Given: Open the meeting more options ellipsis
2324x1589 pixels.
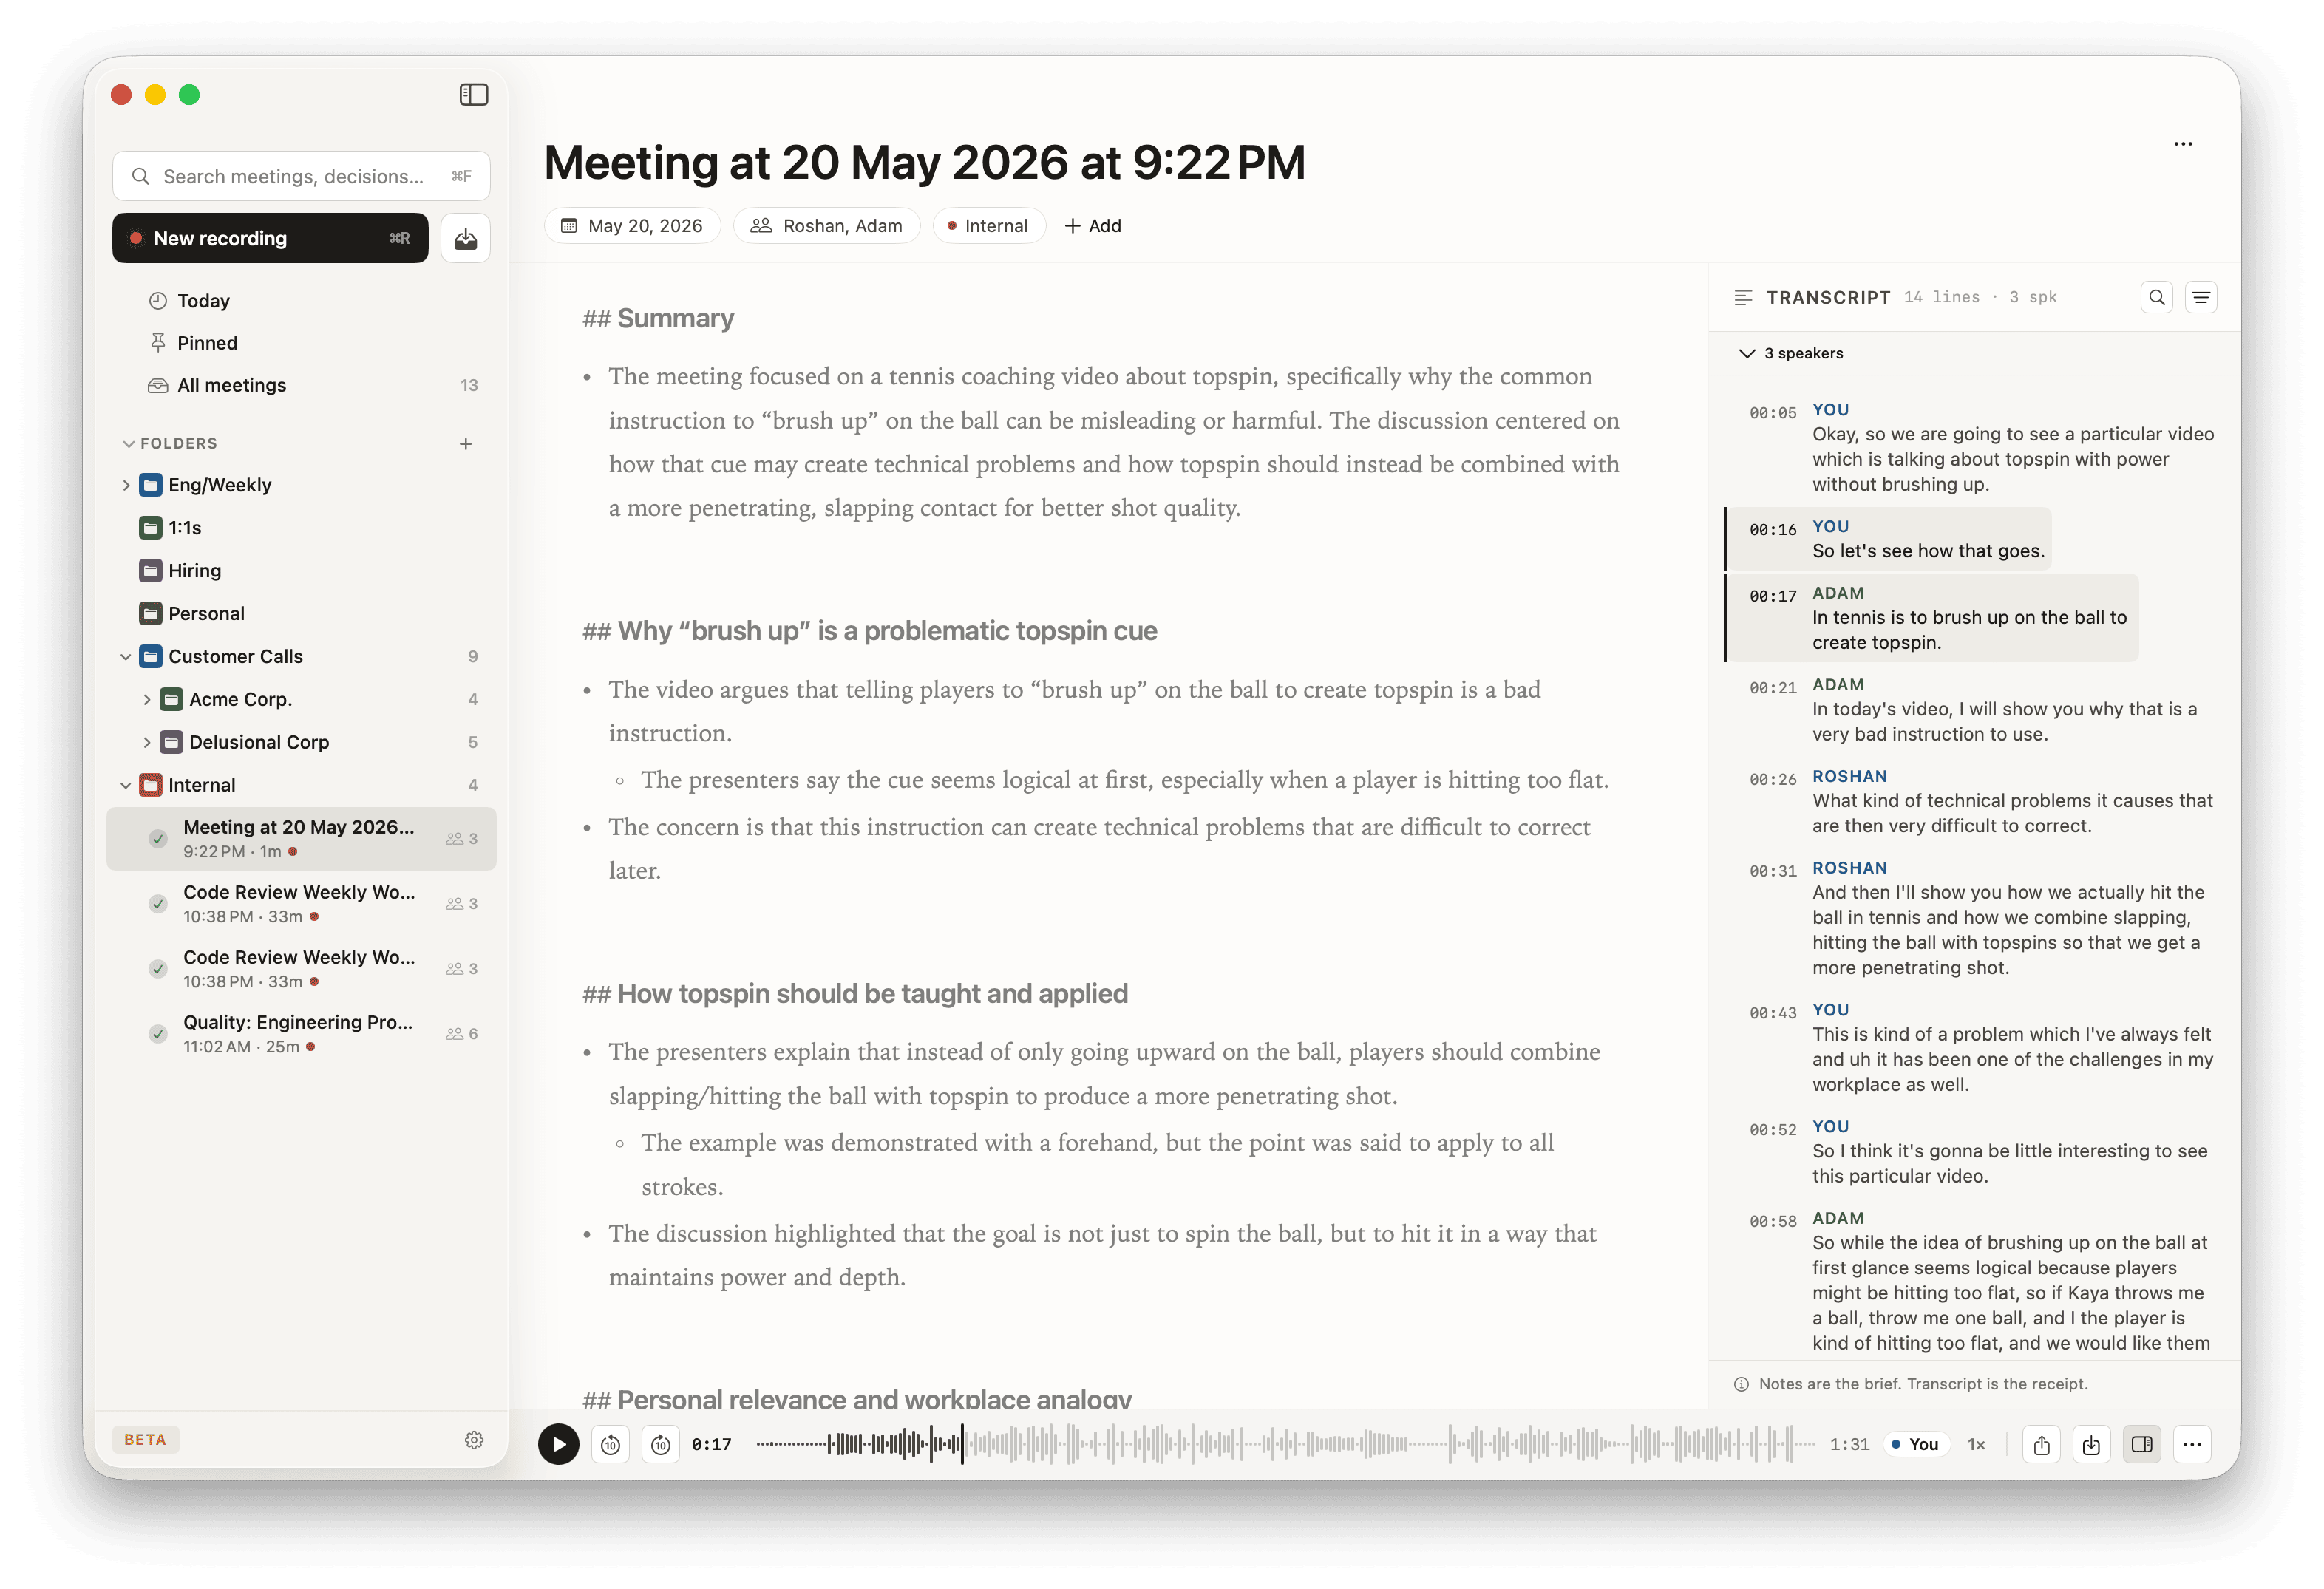Looking at the screenshot, I should point(2182,144).
